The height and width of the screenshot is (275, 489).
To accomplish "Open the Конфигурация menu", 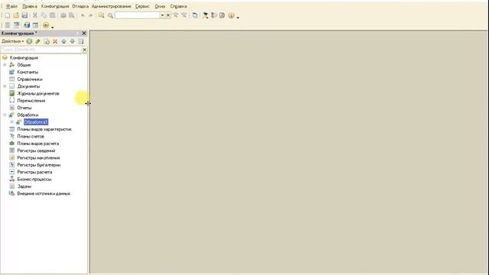I will (x=55, y=6).
